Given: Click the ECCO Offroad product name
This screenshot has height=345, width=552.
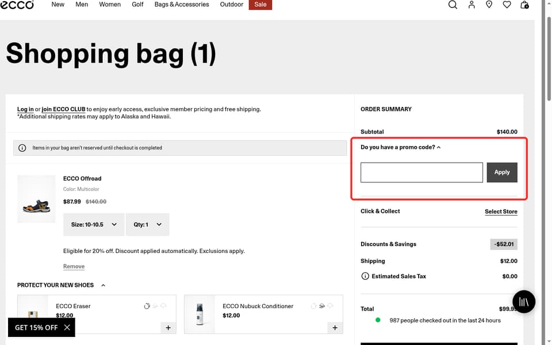Looking at the screenshot, I should [82, 178].
